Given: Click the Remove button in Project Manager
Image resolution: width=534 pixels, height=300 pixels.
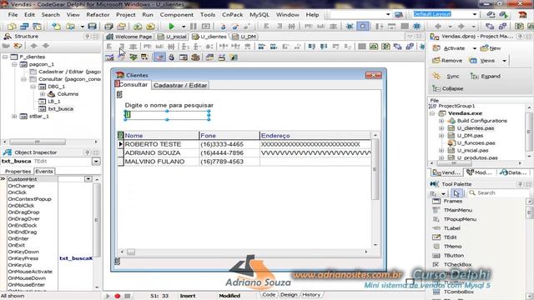Looking at the screenshot, I should coord(447,61).
